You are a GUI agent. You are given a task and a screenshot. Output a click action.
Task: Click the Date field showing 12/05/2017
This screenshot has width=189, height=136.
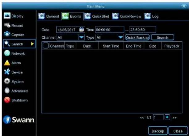tap(70, 30)
